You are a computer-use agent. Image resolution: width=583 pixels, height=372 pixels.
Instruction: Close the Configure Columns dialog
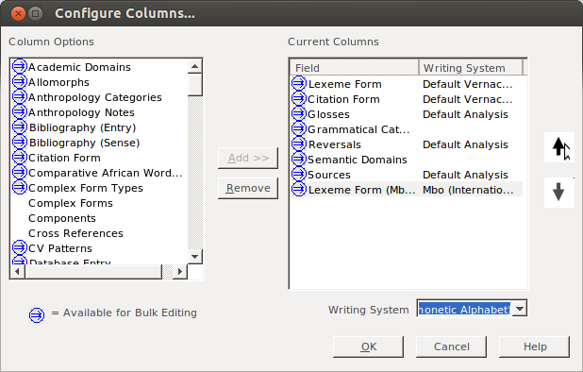[18, 14]
